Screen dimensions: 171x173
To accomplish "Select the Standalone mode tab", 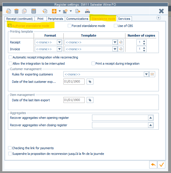I will click(103, 19).
